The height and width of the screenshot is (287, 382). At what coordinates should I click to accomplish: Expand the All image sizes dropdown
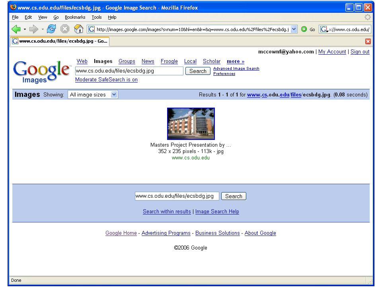pos(93,95)
